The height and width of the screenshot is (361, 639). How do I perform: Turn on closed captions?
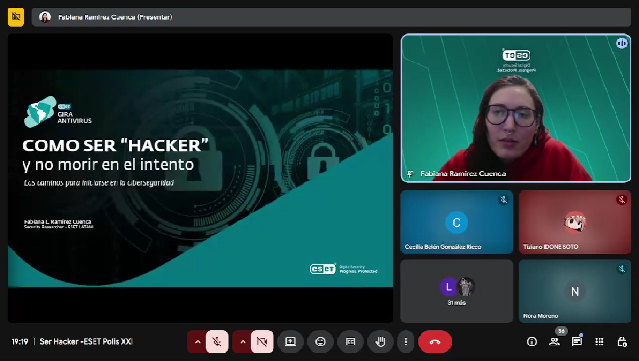(351, 342)
